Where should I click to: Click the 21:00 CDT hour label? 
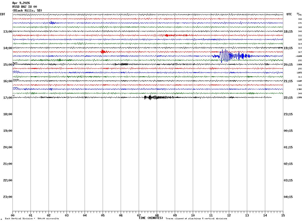(x=8, y=164)
